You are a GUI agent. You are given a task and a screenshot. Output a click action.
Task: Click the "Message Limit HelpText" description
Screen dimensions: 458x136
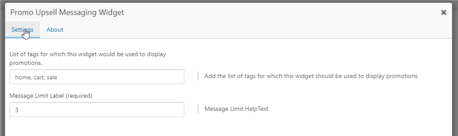tap(236, 109)
